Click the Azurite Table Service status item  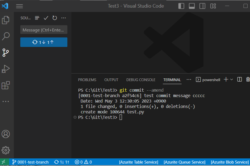click(x=139, y=162)
